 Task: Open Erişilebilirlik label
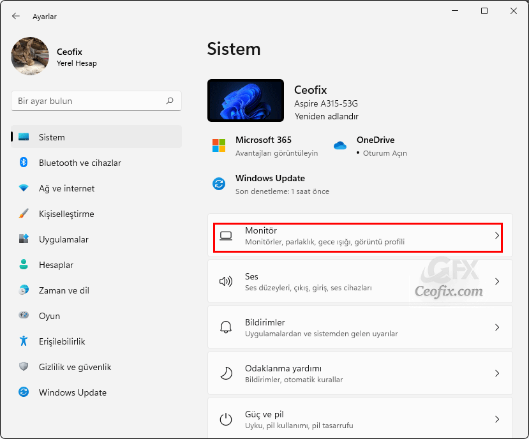62,341
